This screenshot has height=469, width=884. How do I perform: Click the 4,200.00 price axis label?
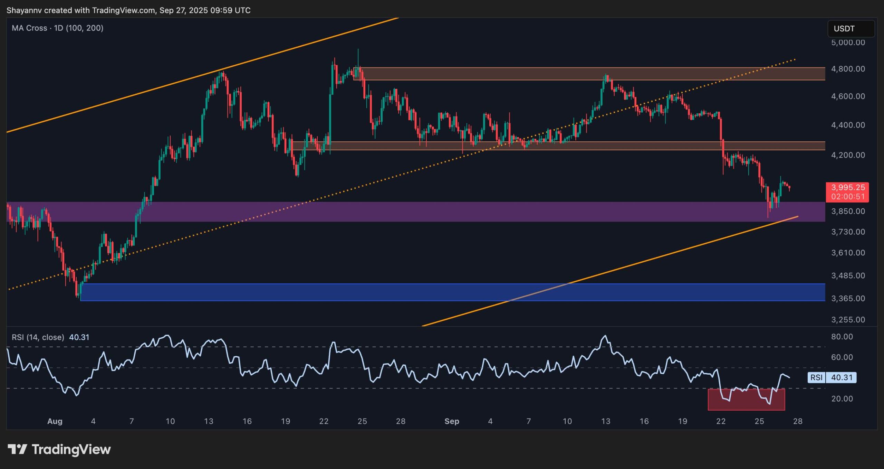[x=848, y=155]
